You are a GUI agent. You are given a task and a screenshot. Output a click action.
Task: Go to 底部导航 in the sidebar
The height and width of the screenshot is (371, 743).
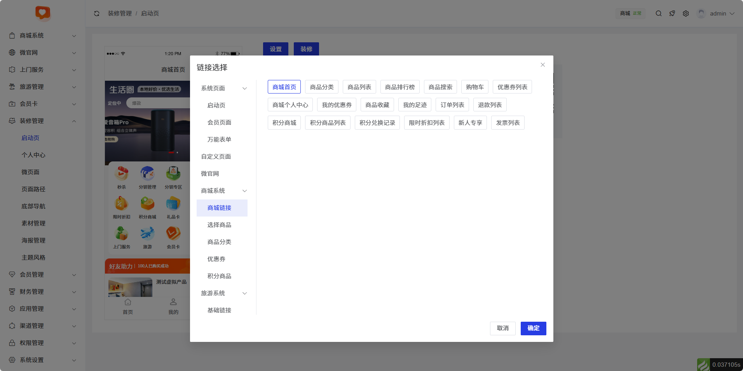click(33, 206)
